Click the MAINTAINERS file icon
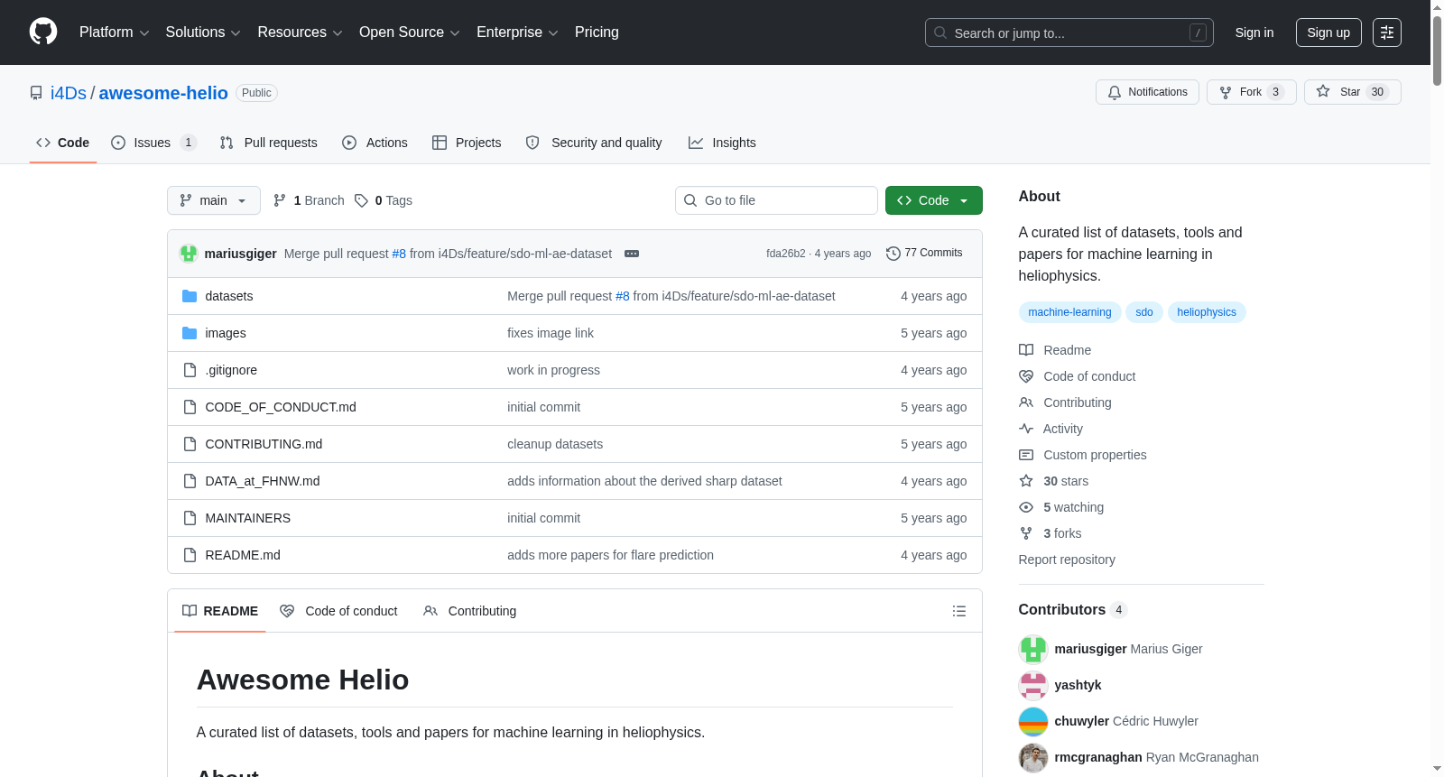 pos(190,518)
